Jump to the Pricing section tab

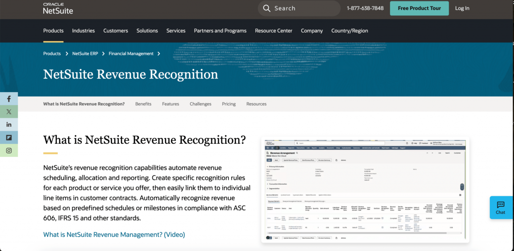[229, 104]
